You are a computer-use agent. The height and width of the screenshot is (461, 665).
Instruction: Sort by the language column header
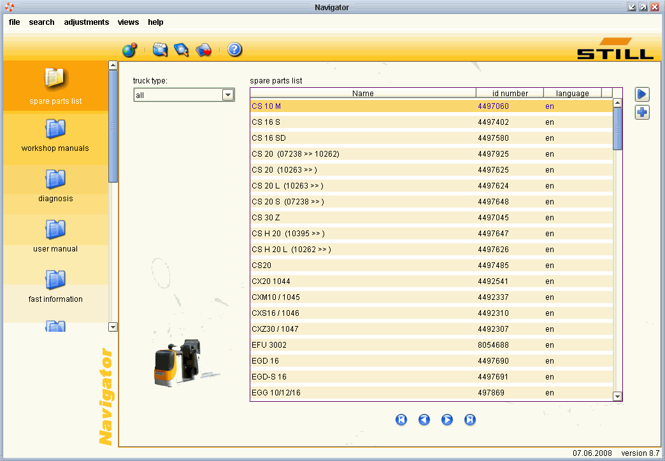pyautogui.click(x=573, y=94)
